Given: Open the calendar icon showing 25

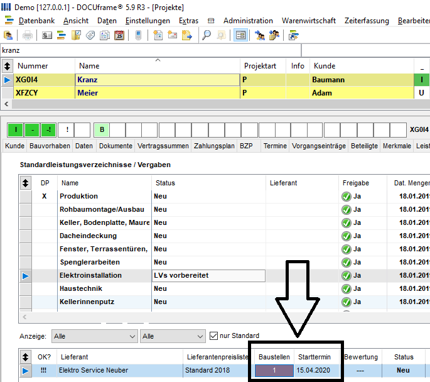Looking at the screenshot, I should (x=119, y=35).
